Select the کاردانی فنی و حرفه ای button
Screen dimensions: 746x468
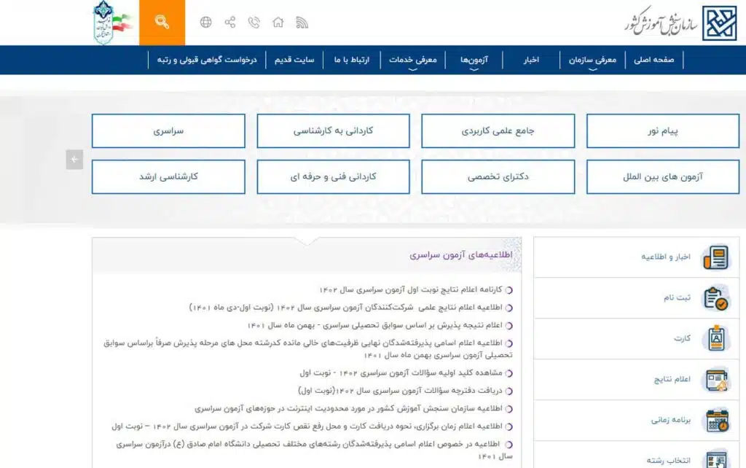tap(333, 176)
